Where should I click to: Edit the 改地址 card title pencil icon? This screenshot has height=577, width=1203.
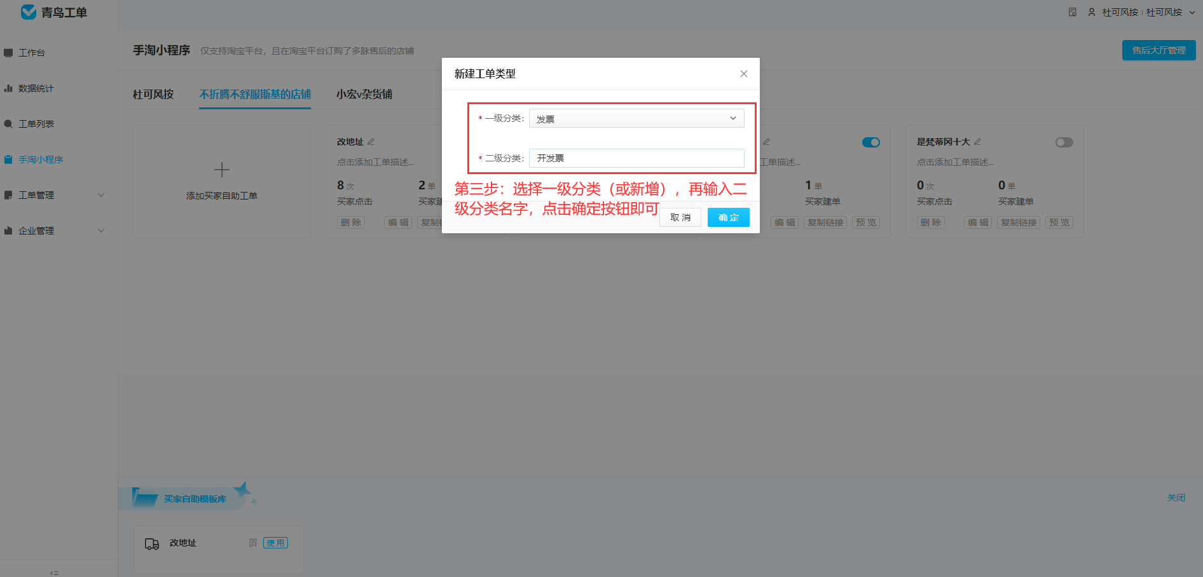click(371, 142)
